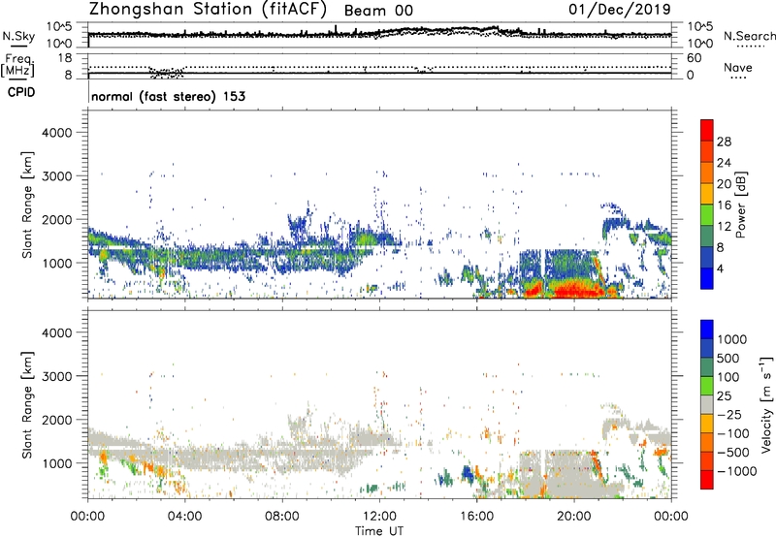Click the 'Freq. [MHz]' label
The height and width of the screenshot is (537, 776).
pos(17,66)
